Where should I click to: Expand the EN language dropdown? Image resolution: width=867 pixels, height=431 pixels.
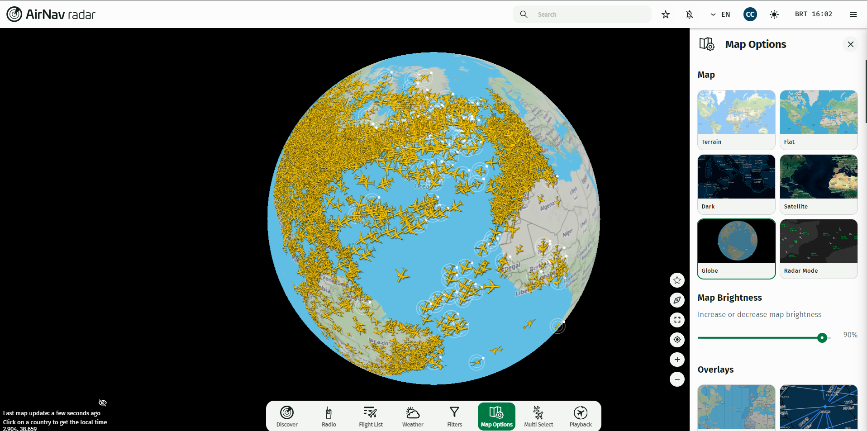[x=720, y=14]
